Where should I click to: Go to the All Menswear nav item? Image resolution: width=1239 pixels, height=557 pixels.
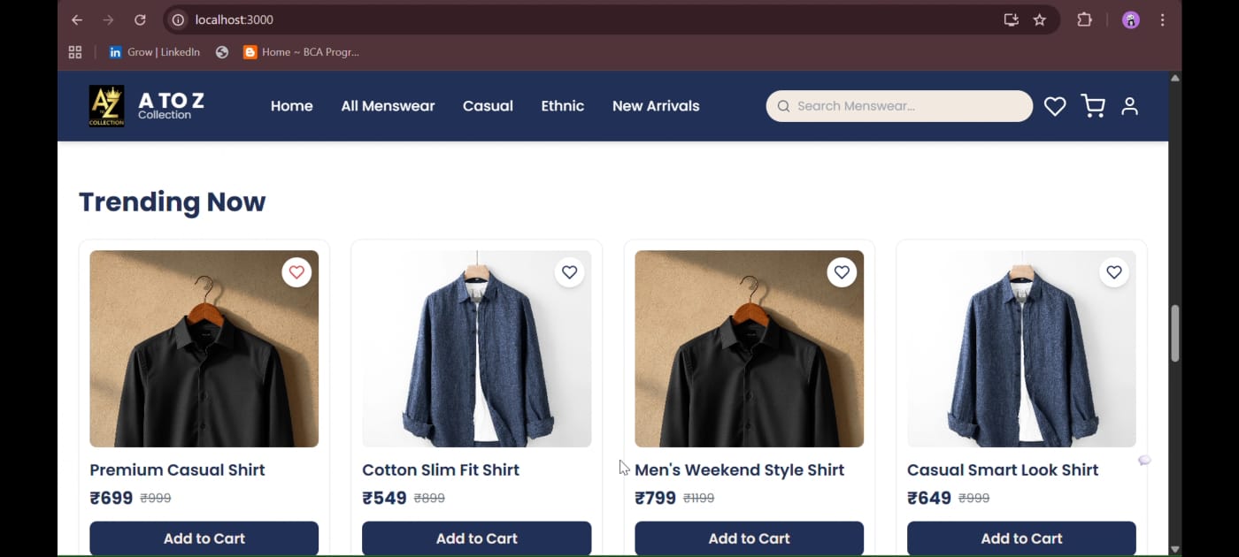click(x=388, y=106)
